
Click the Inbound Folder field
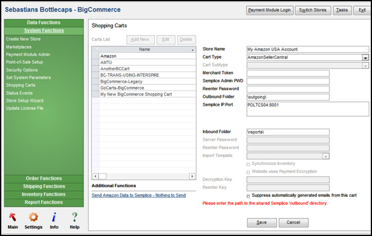coord(288,132)
